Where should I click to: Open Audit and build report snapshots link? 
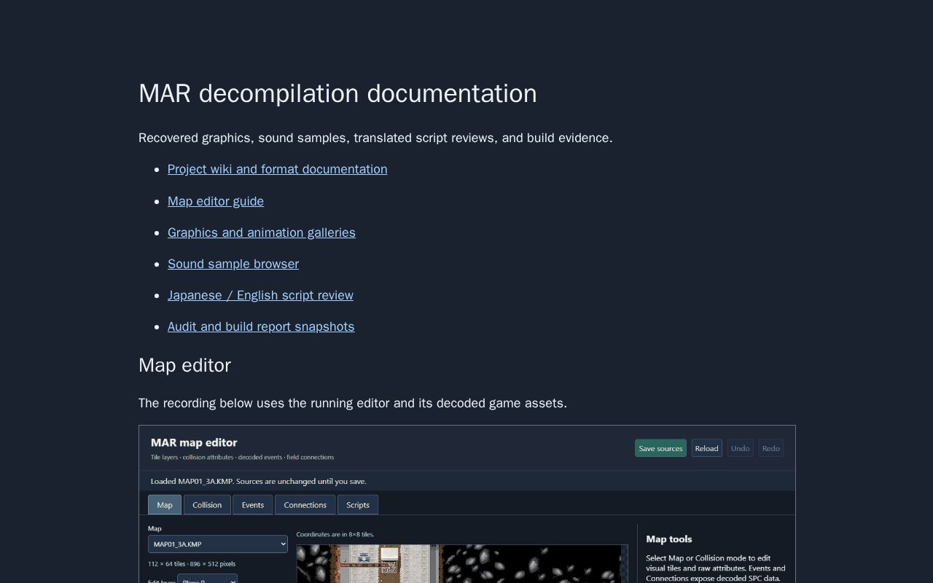click(261, 326)
